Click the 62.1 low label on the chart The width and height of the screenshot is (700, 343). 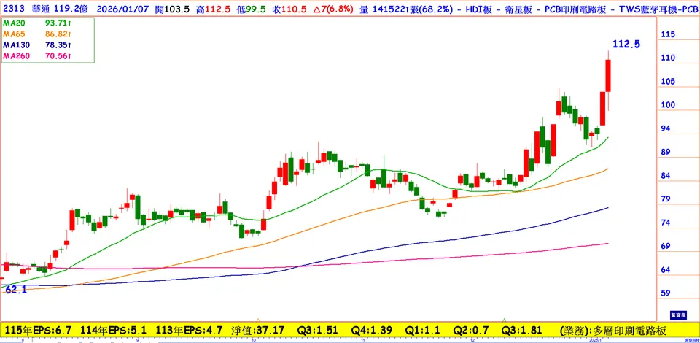16,290
